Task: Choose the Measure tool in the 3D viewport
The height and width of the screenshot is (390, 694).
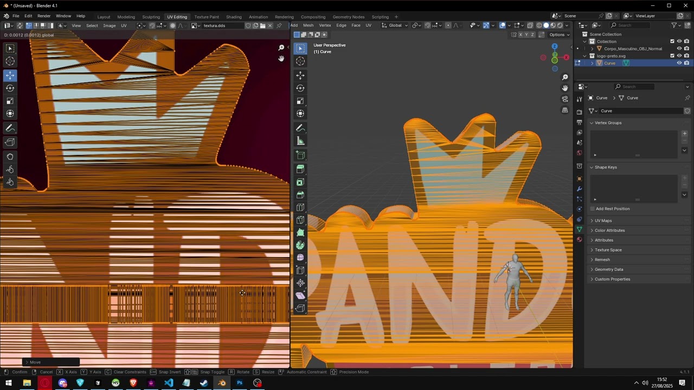Action: [300, 141]
